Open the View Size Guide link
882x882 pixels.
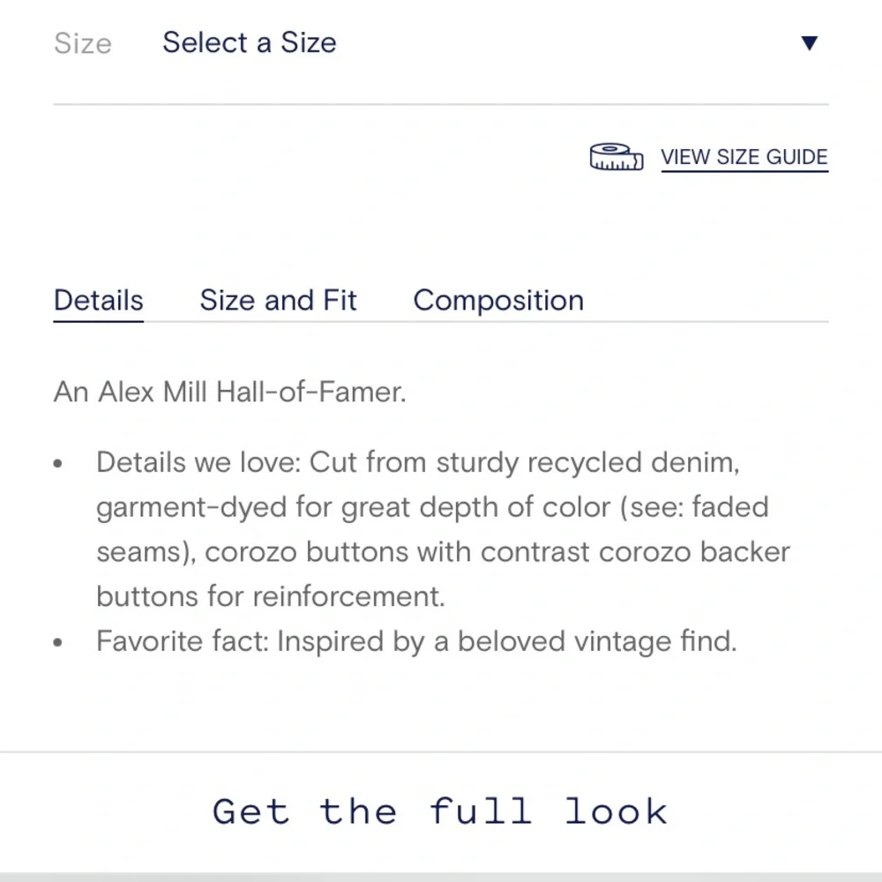tap(744, 157)
